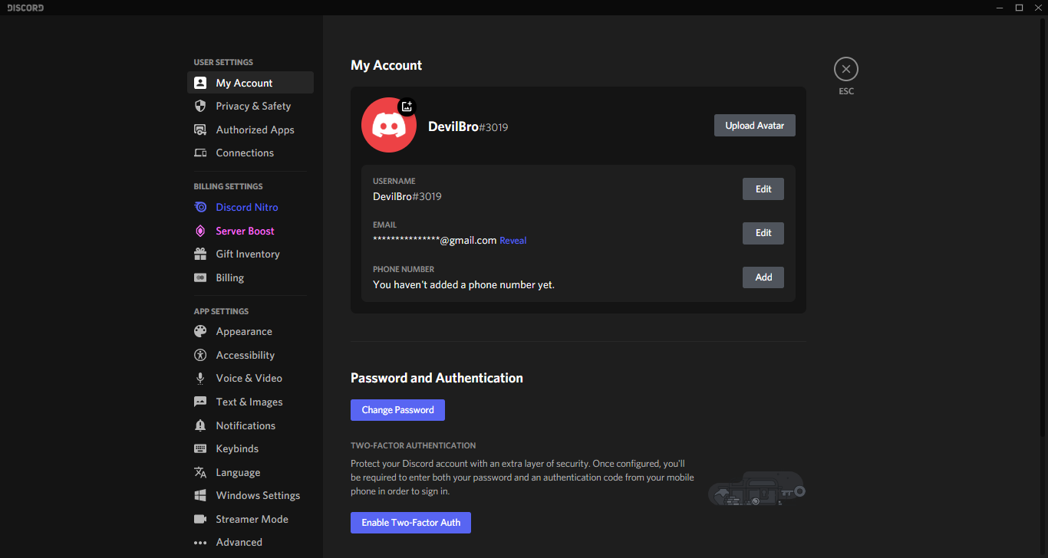The image size is (1048, 558).
Task: Click the Streamer Mode camera icon
Action: tap(200, 519)
